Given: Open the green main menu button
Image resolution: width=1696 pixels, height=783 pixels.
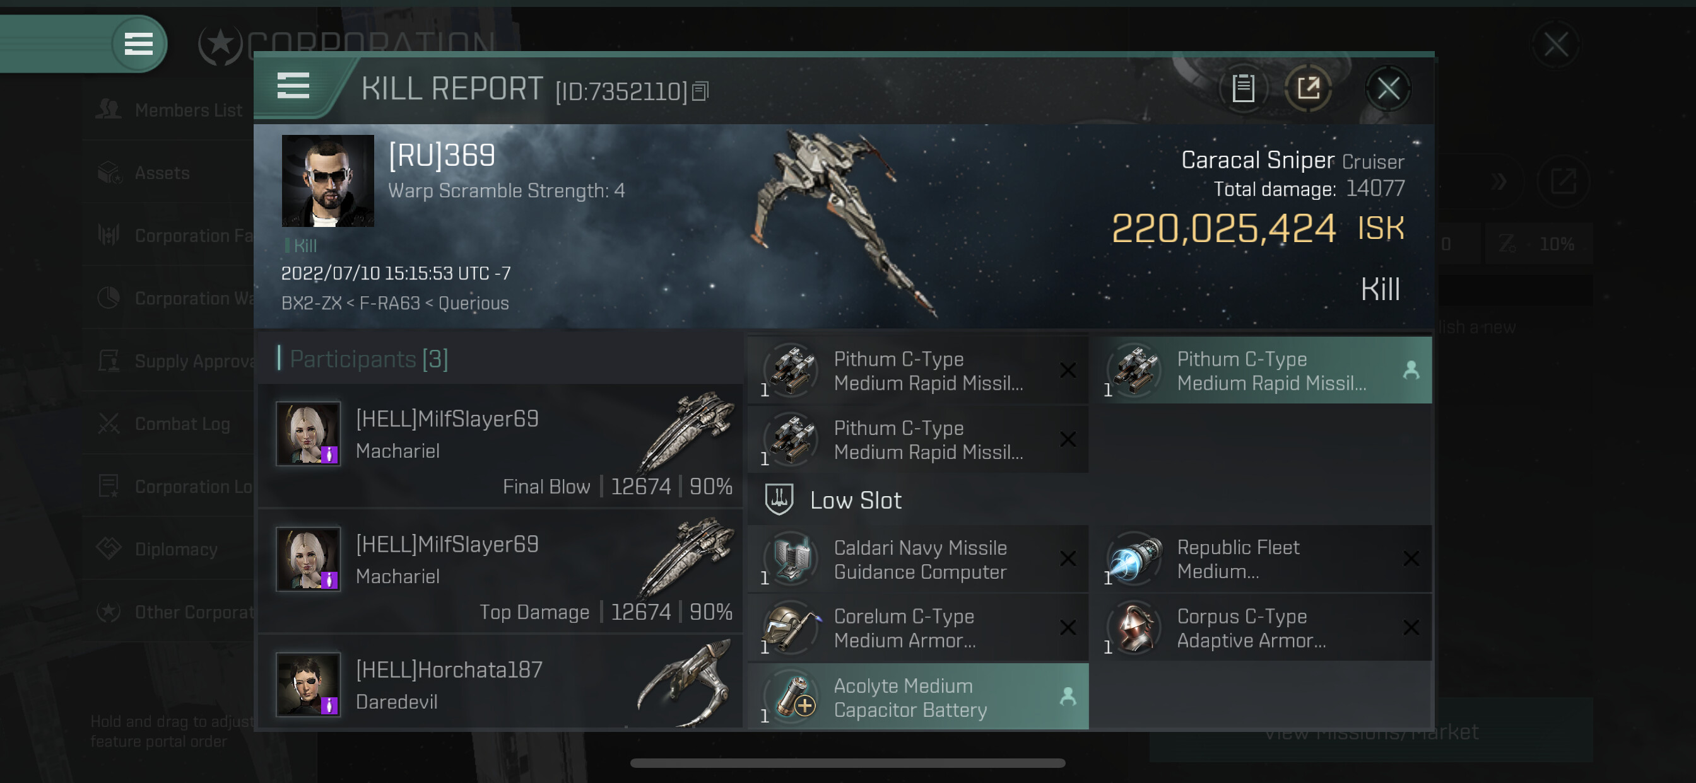Looking at the screenshot, I should coord(138,44).
